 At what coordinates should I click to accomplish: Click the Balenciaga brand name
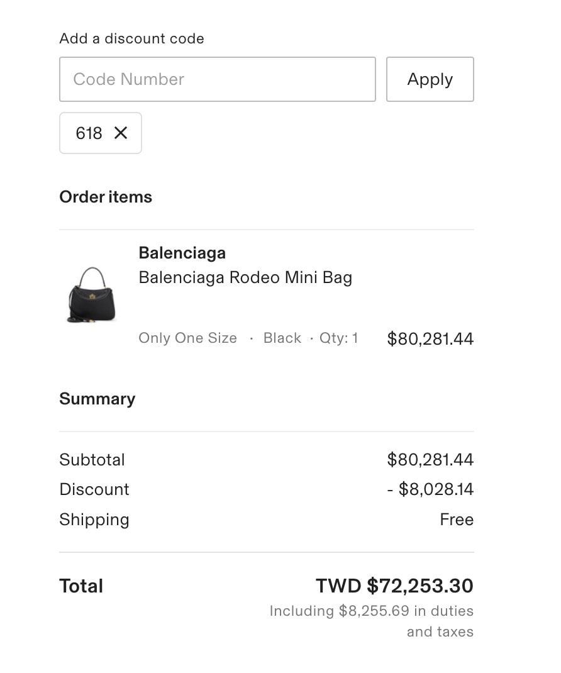tap(182, 253)
